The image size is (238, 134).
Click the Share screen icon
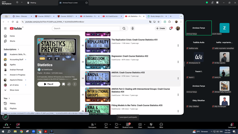(x=140, y=124)
